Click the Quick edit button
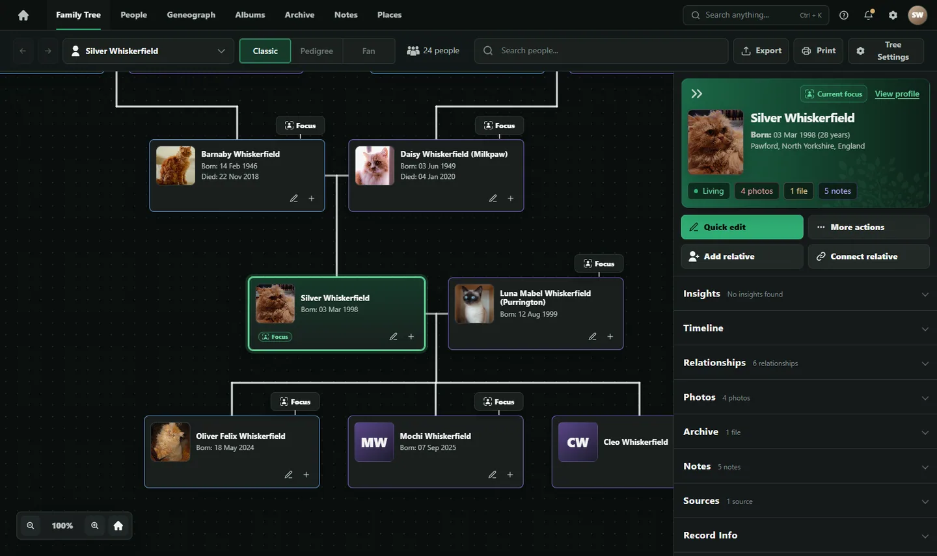The height and width of the screenshot is (556, 937). (x=742, y=227)
